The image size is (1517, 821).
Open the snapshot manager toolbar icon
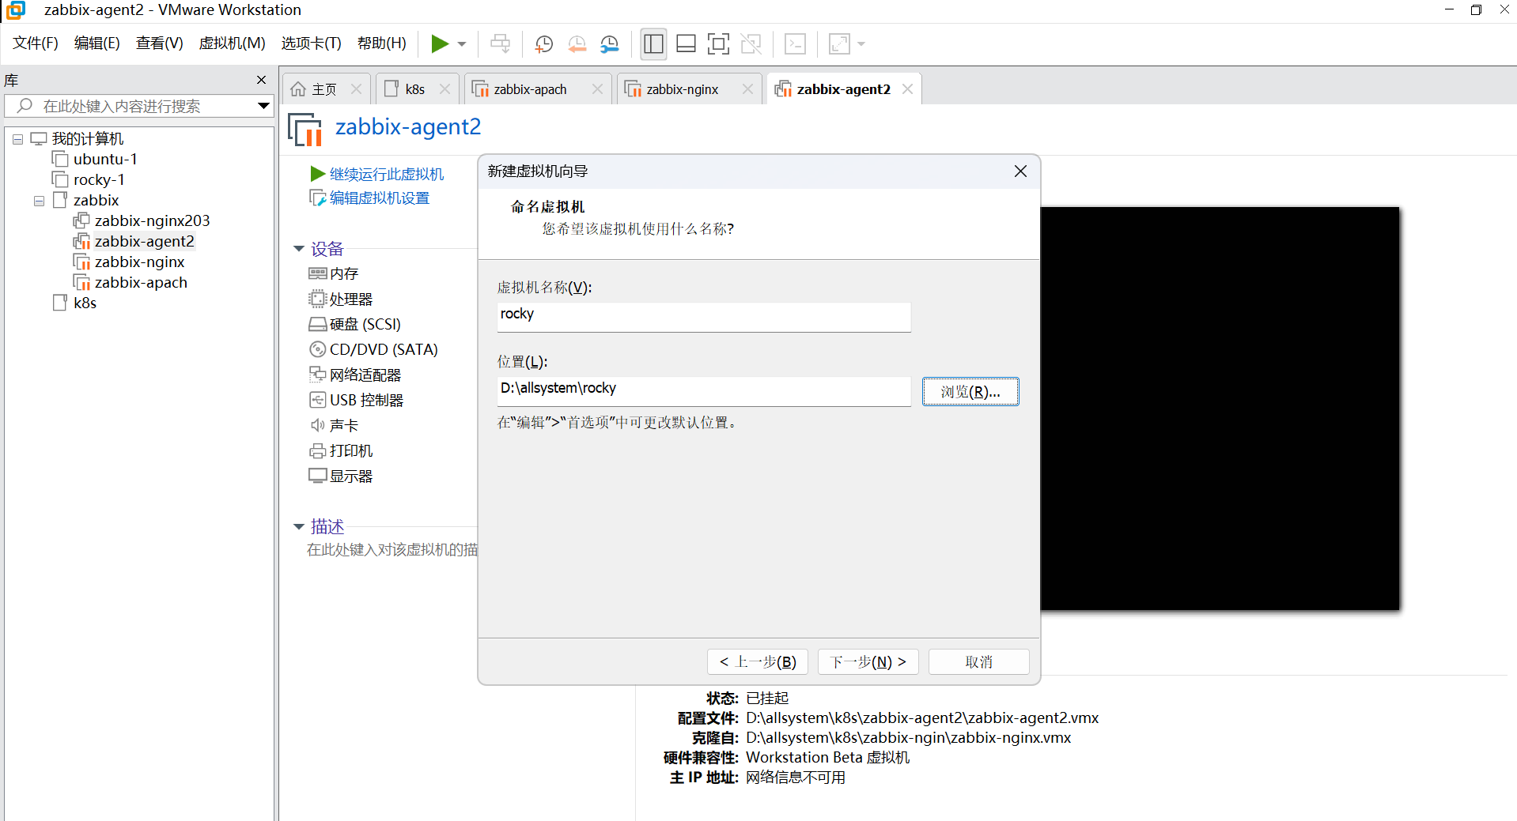610,44
